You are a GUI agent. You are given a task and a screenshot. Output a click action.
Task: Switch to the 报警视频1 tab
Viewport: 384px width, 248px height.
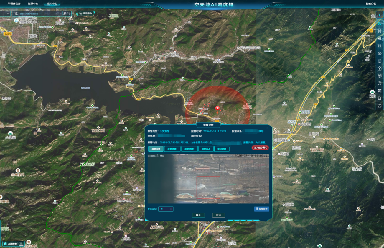(x=172, y=149)
